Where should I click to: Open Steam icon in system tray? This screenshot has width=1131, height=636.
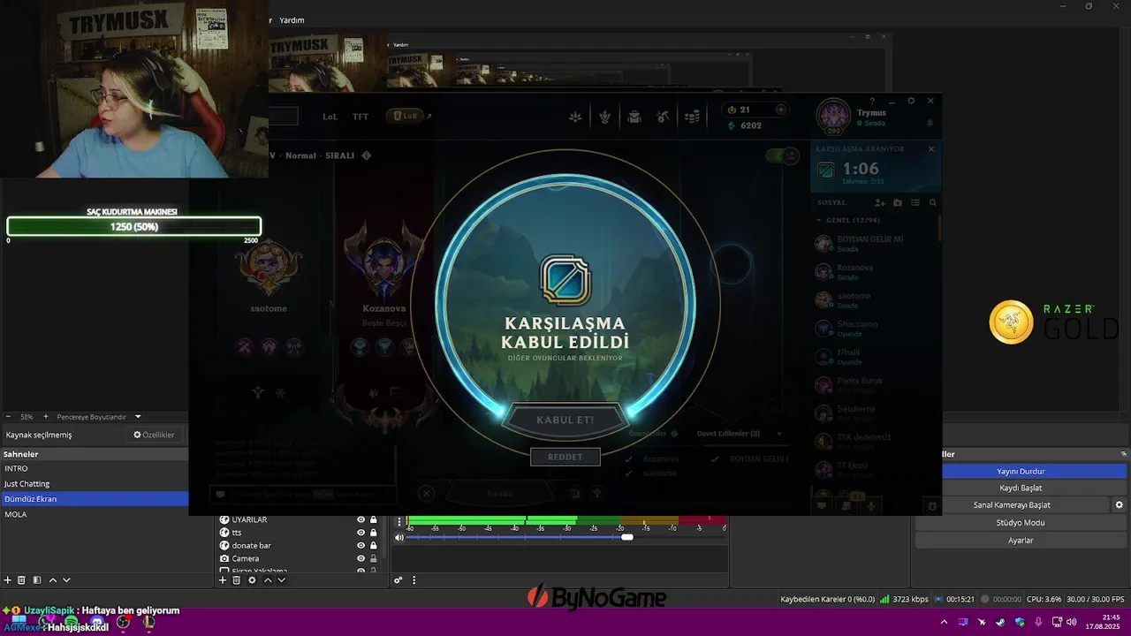1001,622
